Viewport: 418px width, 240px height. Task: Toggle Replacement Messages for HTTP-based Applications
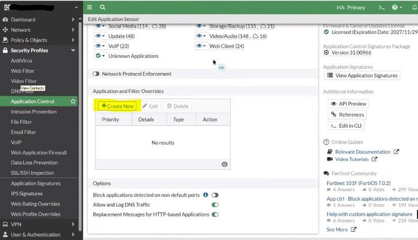click(215, 214)
